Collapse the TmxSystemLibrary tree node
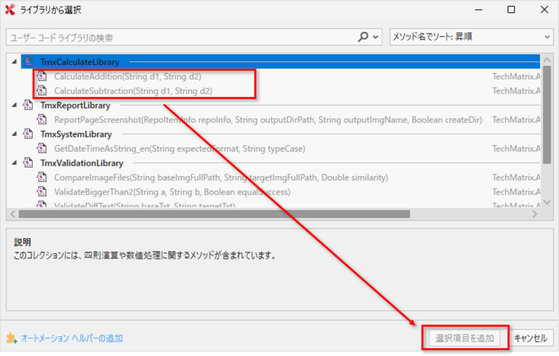559x356 pixels. point(14,134)
